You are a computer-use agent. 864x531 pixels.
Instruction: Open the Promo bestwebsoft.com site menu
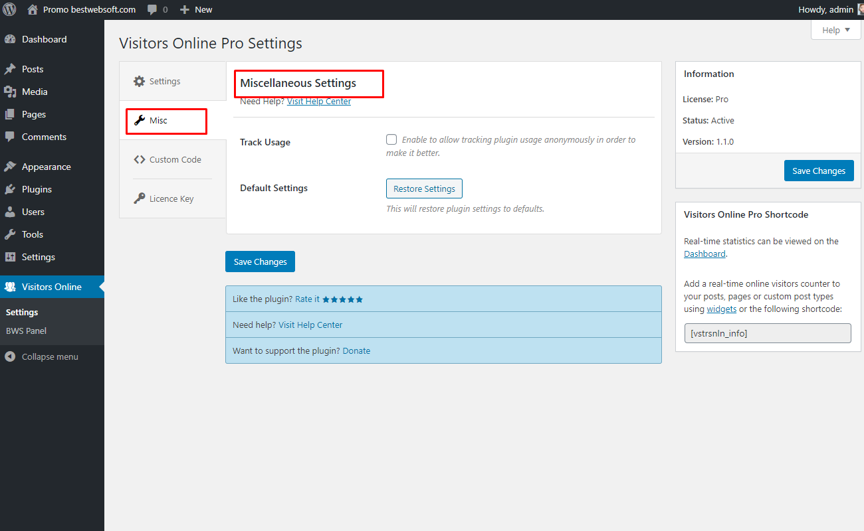[82, 9]
